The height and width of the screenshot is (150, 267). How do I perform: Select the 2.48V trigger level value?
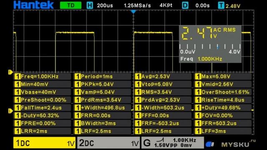[233, 6]
